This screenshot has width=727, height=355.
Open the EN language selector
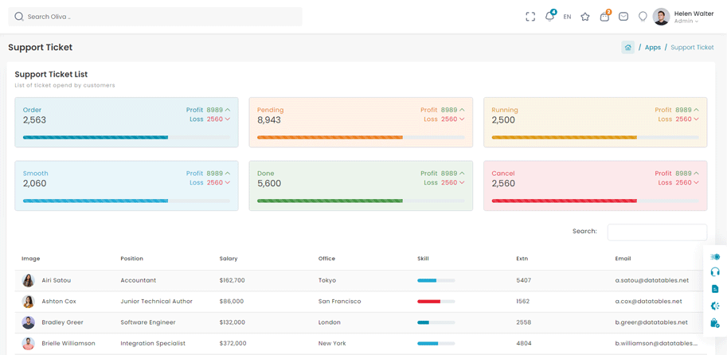pos(567,17)
